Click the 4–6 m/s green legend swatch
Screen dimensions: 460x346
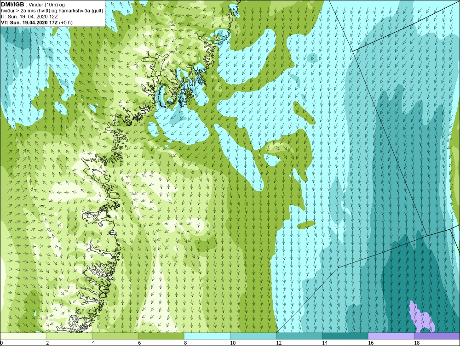(115, 336)
